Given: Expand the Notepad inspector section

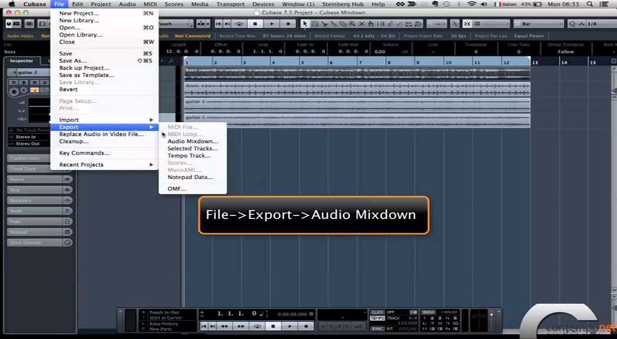Looking at the screenshot, I should pyautogui.click(x=39, y=232).
